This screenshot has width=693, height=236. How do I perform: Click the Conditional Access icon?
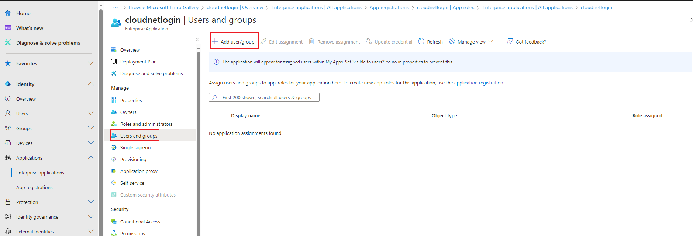click(114, 222)
